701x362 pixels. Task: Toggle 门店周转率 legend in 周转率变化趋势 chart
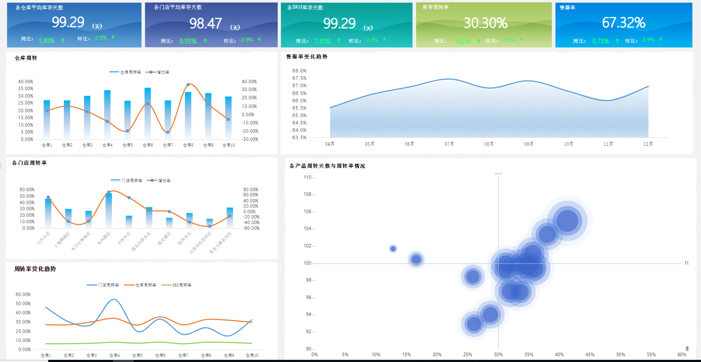103,285
